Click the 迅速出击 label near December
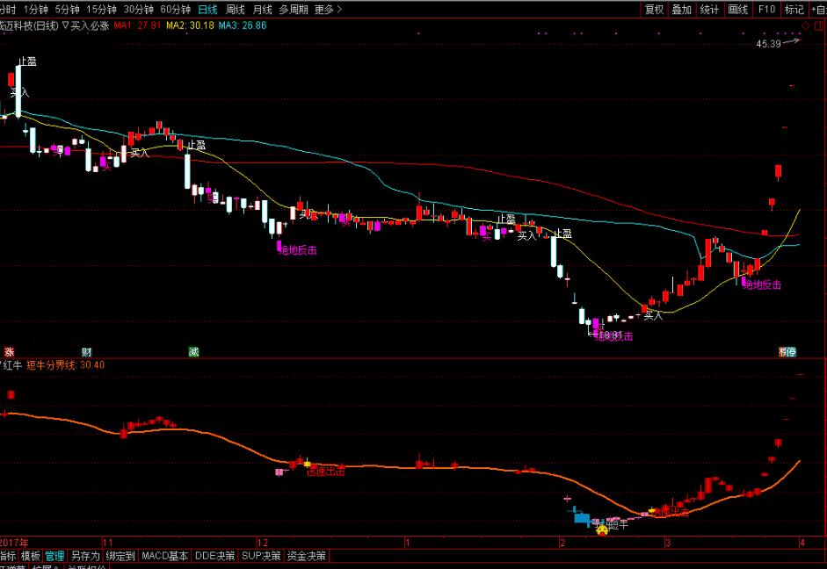Screen dimensions: 827x569 pyautogui.click(x=325, y=471)
